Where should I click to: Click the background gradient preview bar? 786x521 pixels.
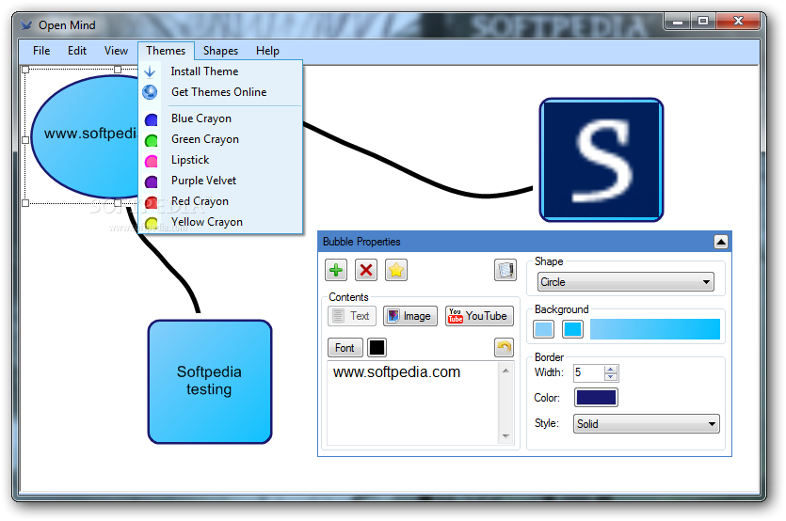pyautogui.click(x=654, y=329)
